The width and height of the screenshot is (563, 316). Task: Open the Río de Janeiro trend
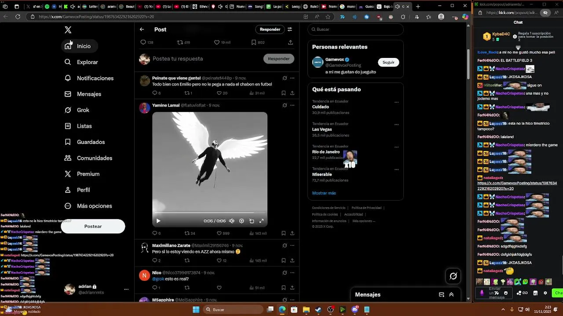tap(326, 152)
